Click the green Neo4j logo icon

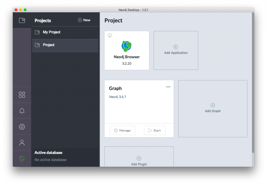(x=22, y=159)
